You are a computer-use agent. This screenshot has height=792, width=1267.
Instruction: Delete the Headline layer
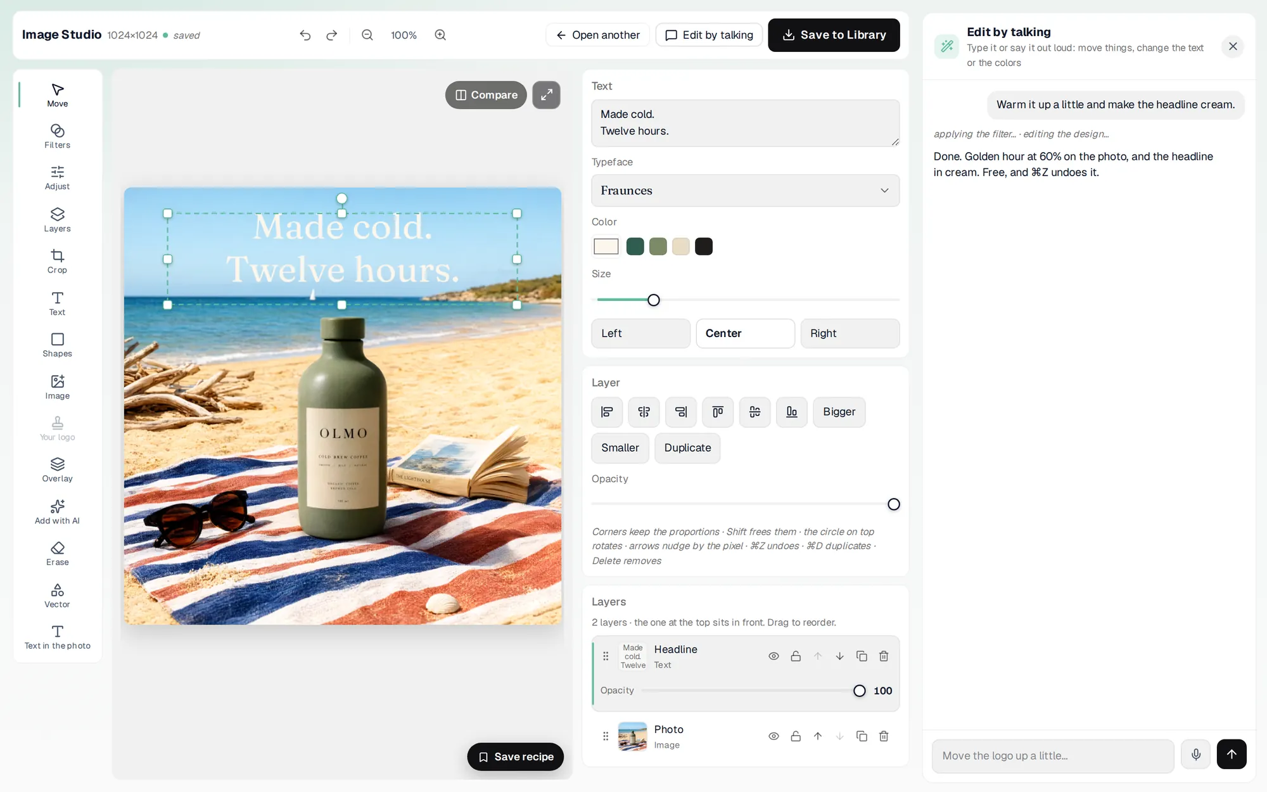click(884, 656)
